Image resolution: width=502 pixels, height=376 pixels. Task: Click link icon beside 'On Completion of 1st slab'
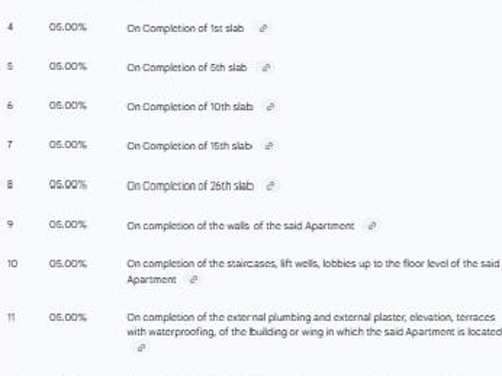pos(263,28)
